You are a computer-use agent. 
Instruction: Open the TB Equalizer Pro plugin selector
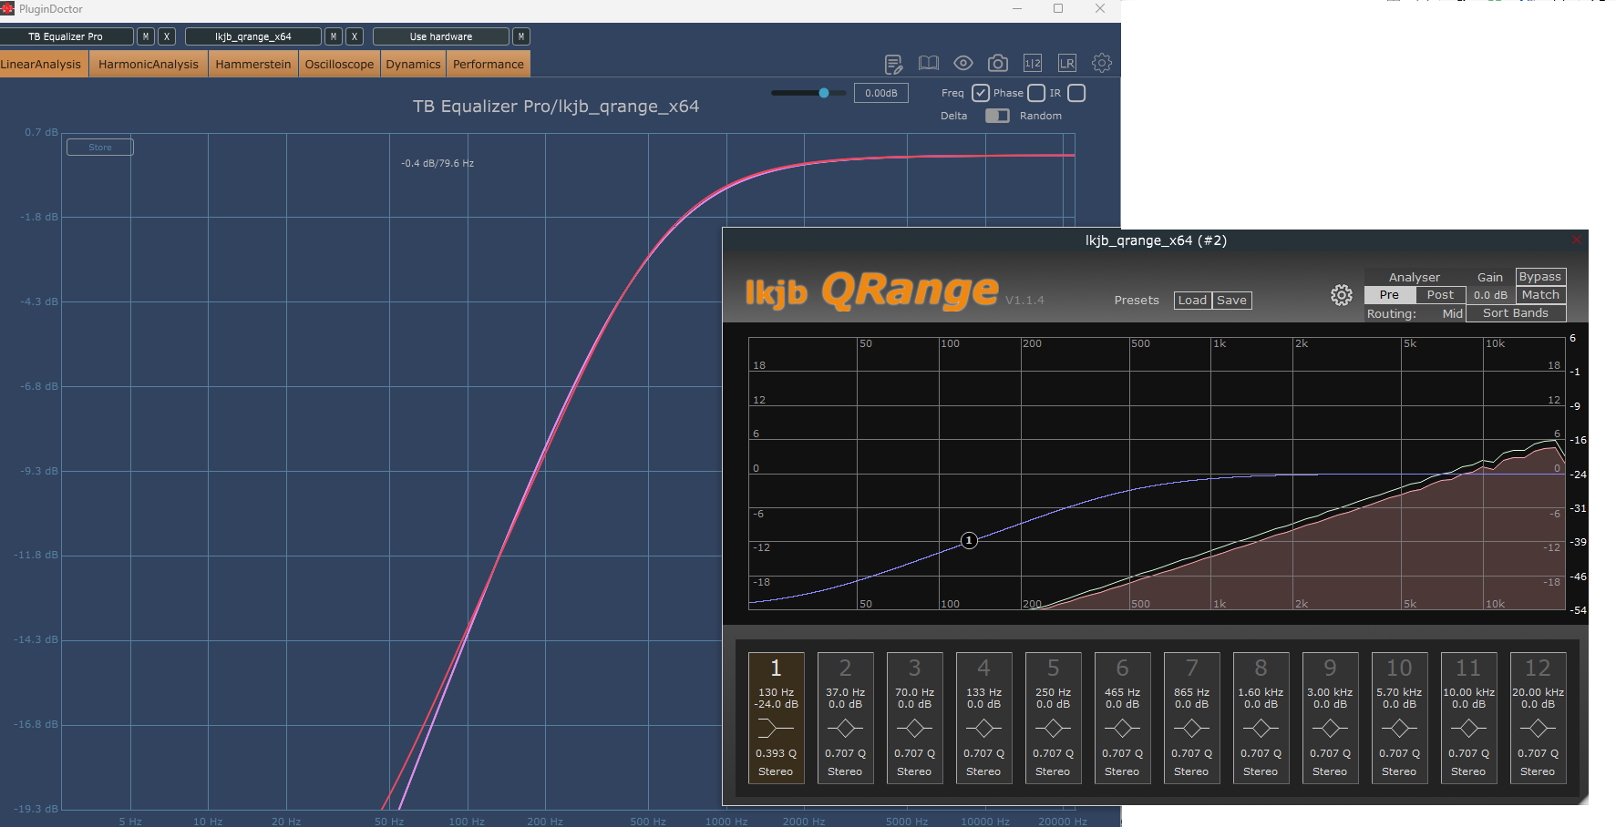(x=67, y=36)
